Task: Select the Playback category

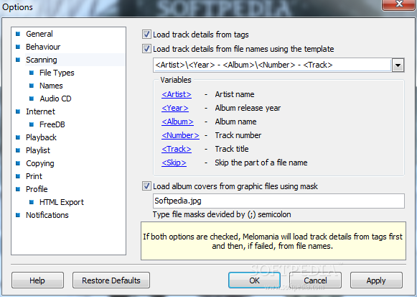Action: click(41, 137)
